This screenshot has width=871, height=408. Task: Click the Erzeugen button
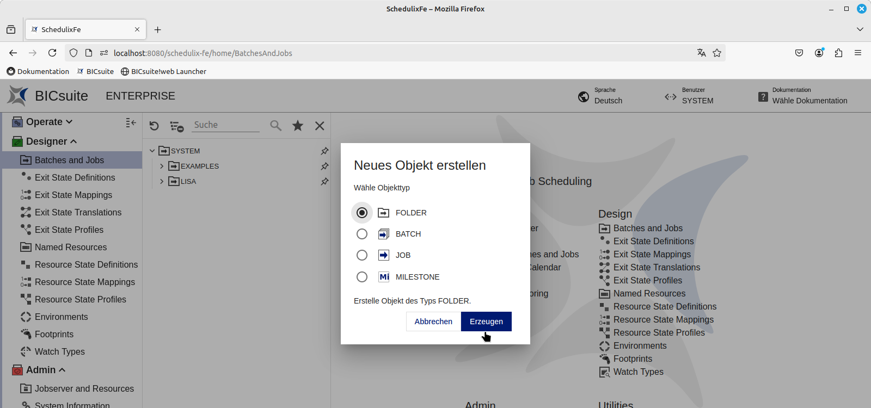(x=486, y=322)
